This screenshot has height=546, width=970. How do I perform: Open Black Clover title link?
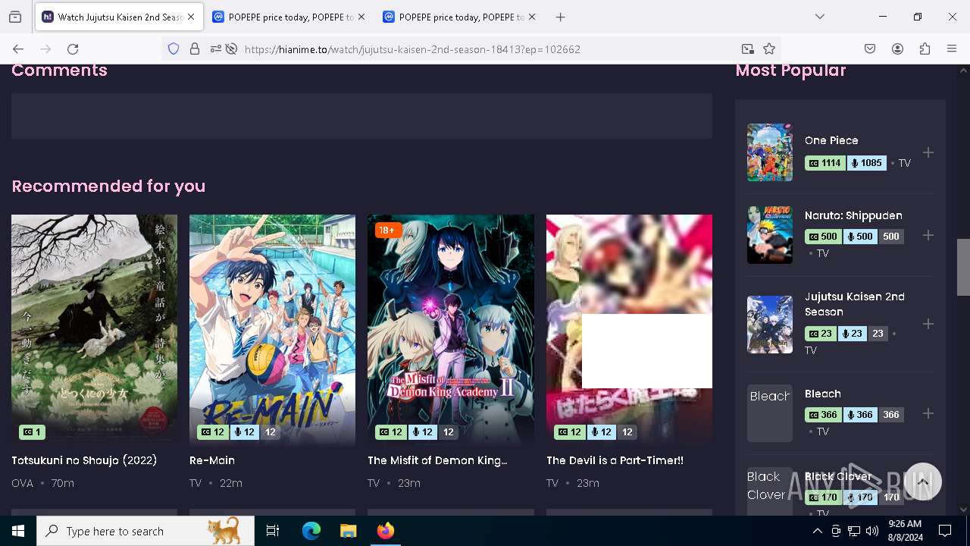click(838, 476)
